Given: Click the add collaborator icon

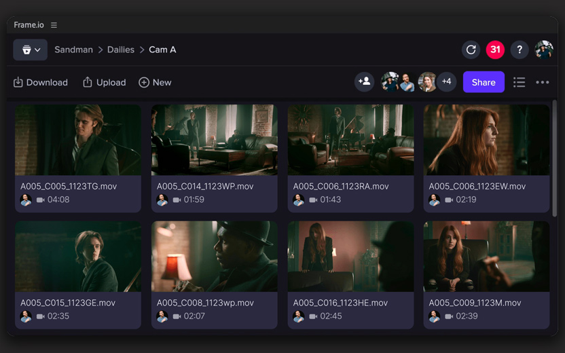Looking at the screenshot, I should point(365,82).
